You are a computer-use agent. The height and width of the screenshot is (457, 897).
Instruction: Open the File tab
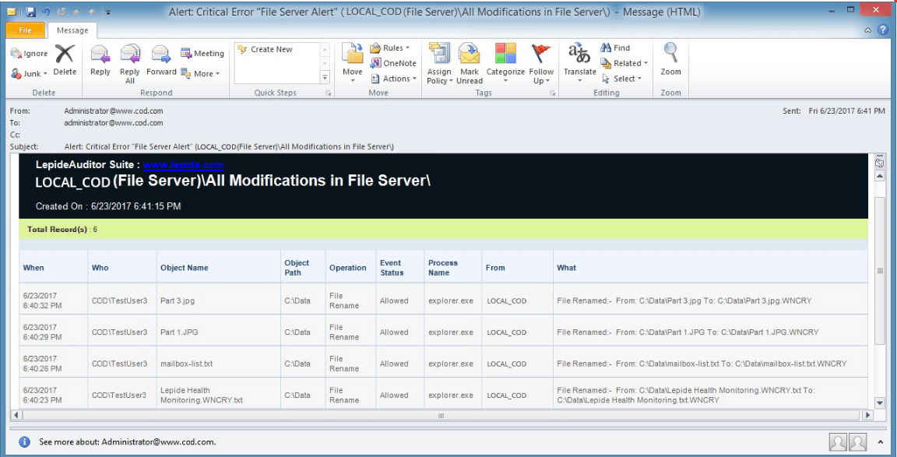coord(25,30)
